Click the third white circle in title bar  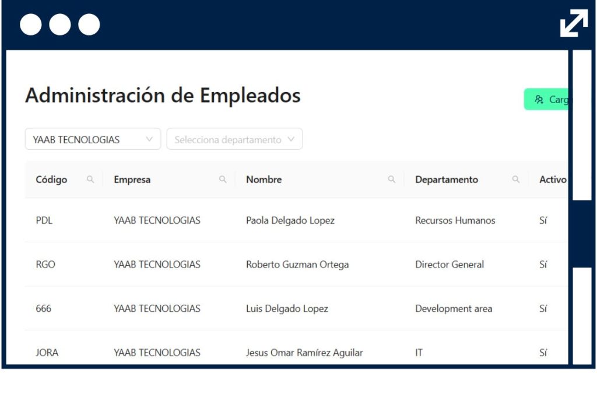89,24
